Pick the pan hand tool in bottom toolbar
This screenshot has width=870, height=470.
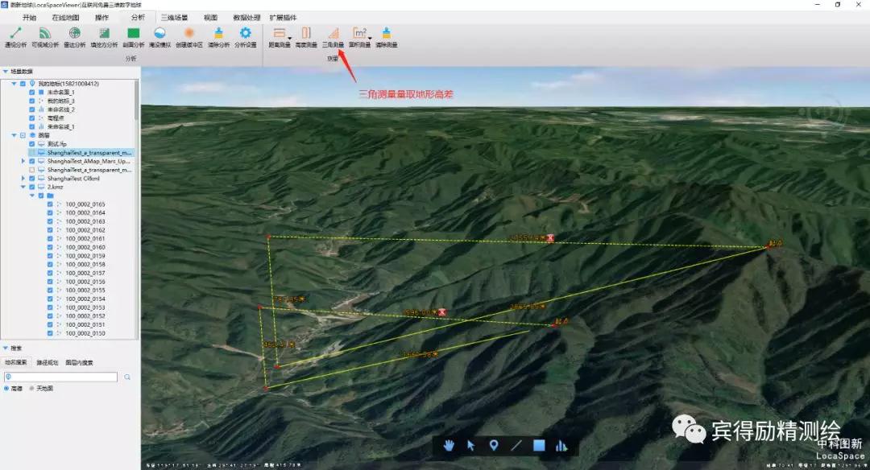click(449, 445)
